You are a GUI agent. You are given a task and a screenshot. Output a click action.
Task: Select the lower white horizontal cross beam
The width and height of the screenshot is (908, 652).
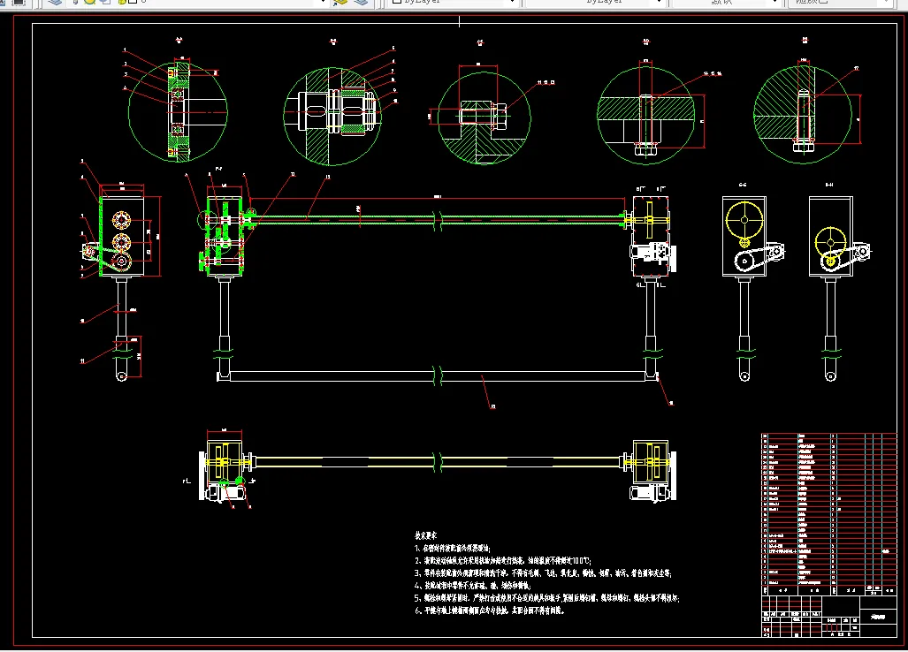point(438,376)
